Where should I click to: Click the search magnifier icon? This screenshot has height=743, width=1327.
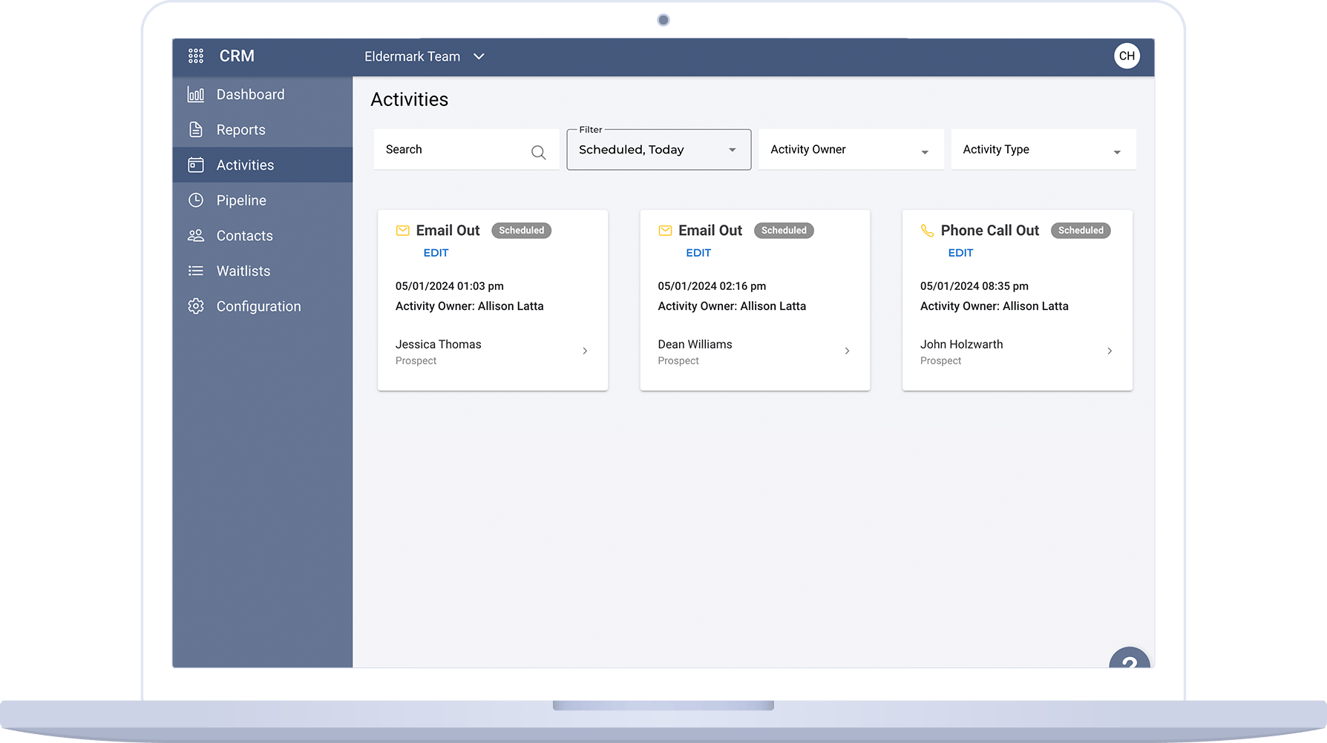click(539, 152)
